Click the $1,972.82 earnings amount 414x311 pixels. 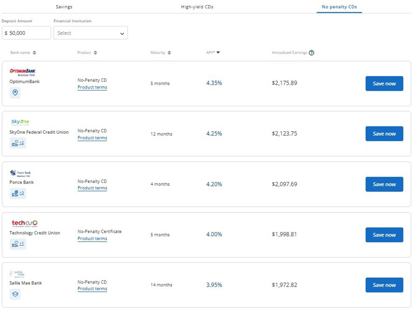(285, 285)
